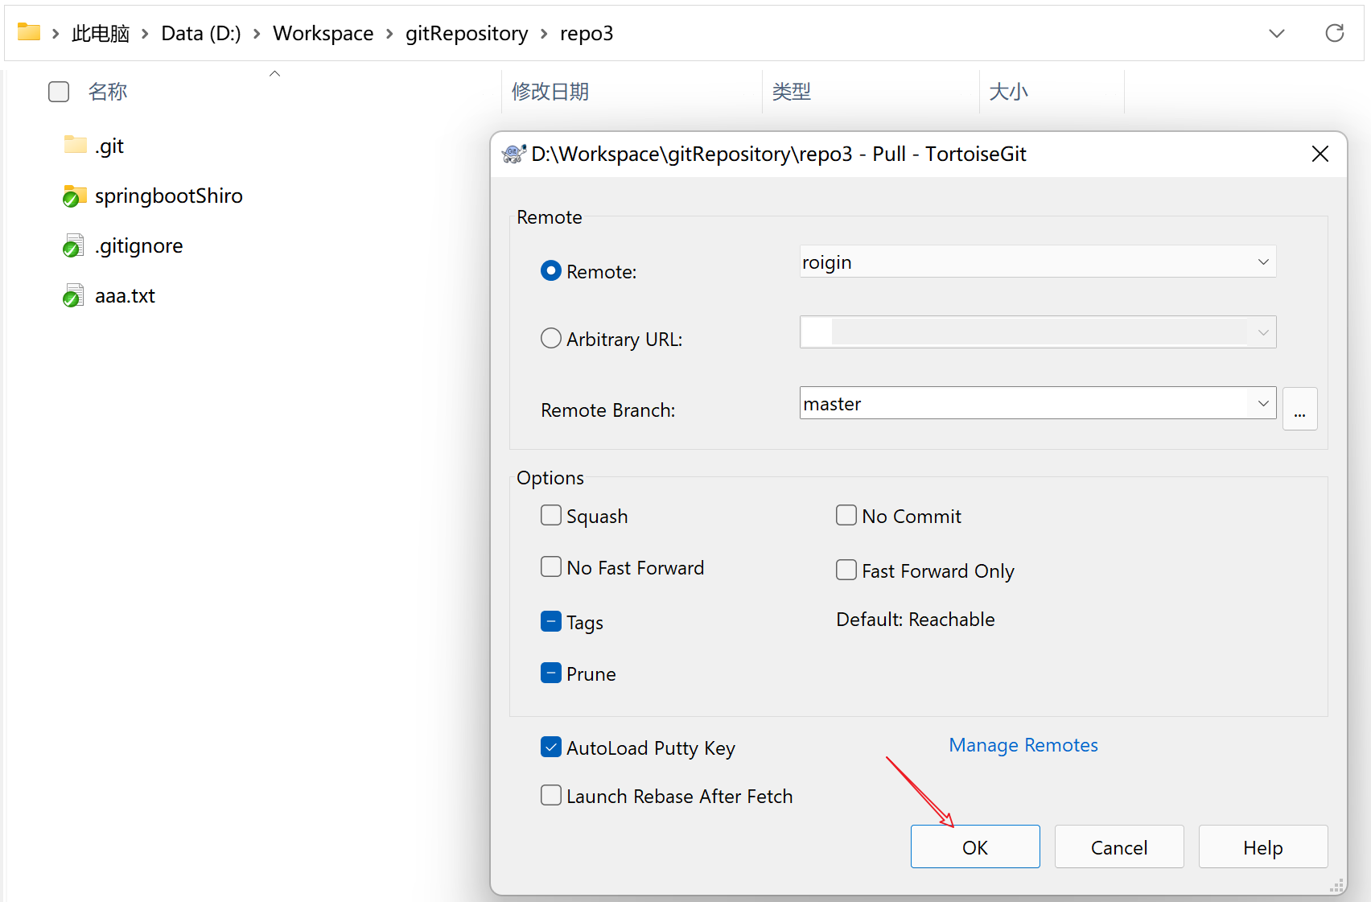Open the Remote Branch master dropdown arrow
The width and height of the screenshot is (1371, 902).
1262,403
